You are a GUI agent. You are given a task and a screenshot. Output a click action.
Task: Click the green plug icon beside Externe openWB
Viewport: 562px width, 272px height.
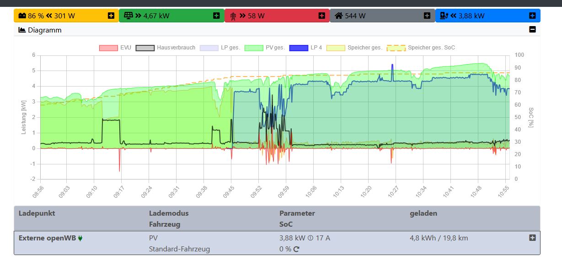pos(80,238)
